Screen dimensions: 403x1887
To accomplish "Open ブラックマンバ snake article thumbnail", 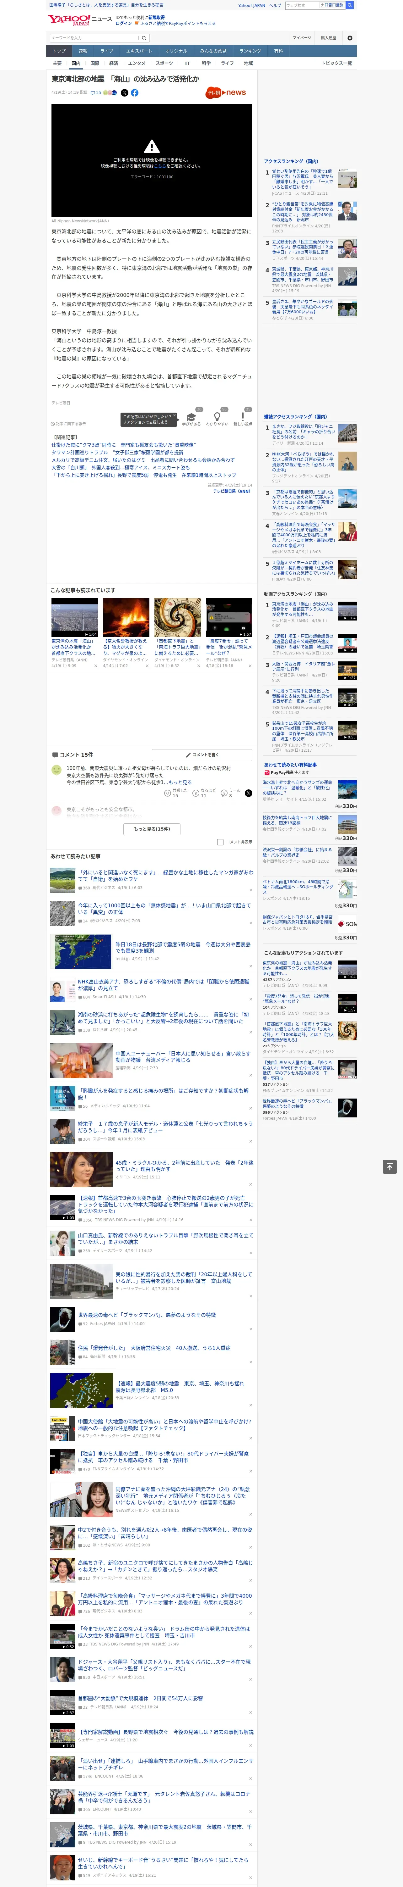I will tap(63, 1319).
